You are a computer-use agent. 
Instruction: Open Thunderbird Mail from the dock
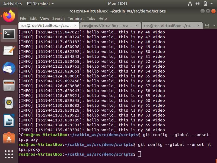[9, 68]
